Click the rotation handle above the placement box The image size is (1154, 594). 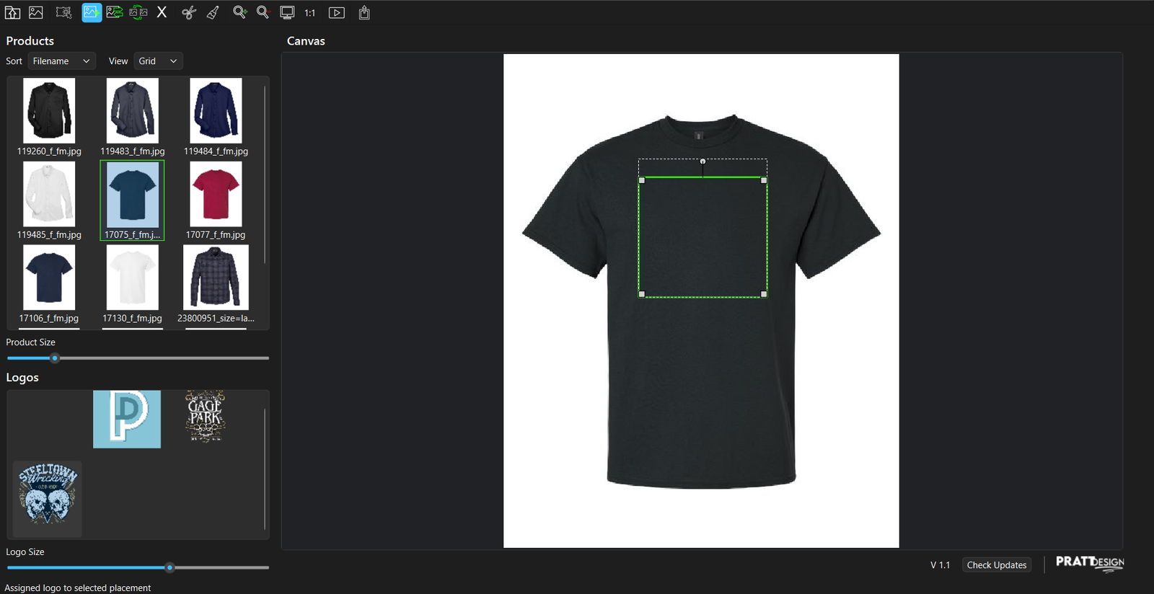[x=702, y=161]
